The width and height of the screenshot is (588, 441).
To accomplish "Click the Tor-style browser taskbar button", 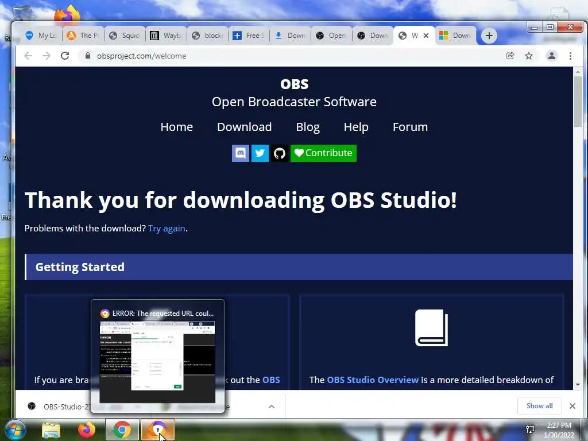I will [x=158, y=430].
